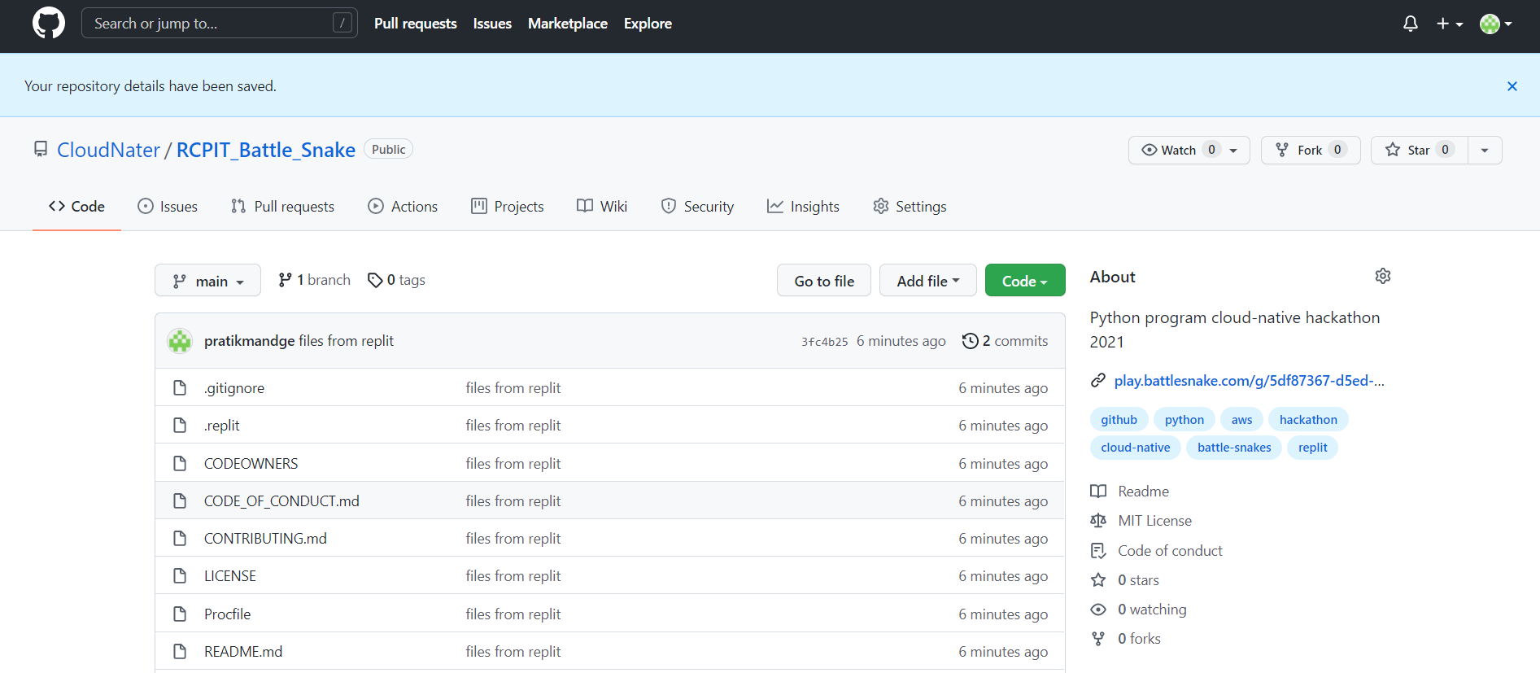Screen dimensions: 1540x673
Task: Click the github topic tag
Action: click(1119, 420)
